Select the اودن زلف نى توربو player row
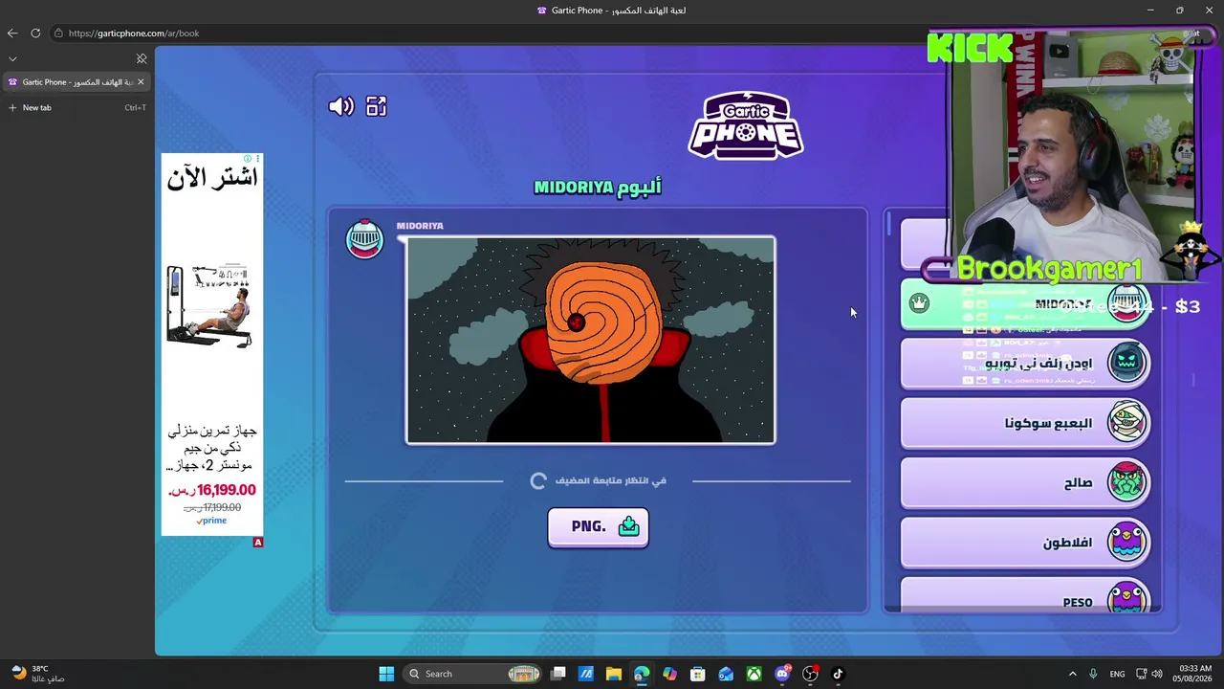Image resolution: width=1224 pixels, height=689 pixels. (x=1025, y=364)
